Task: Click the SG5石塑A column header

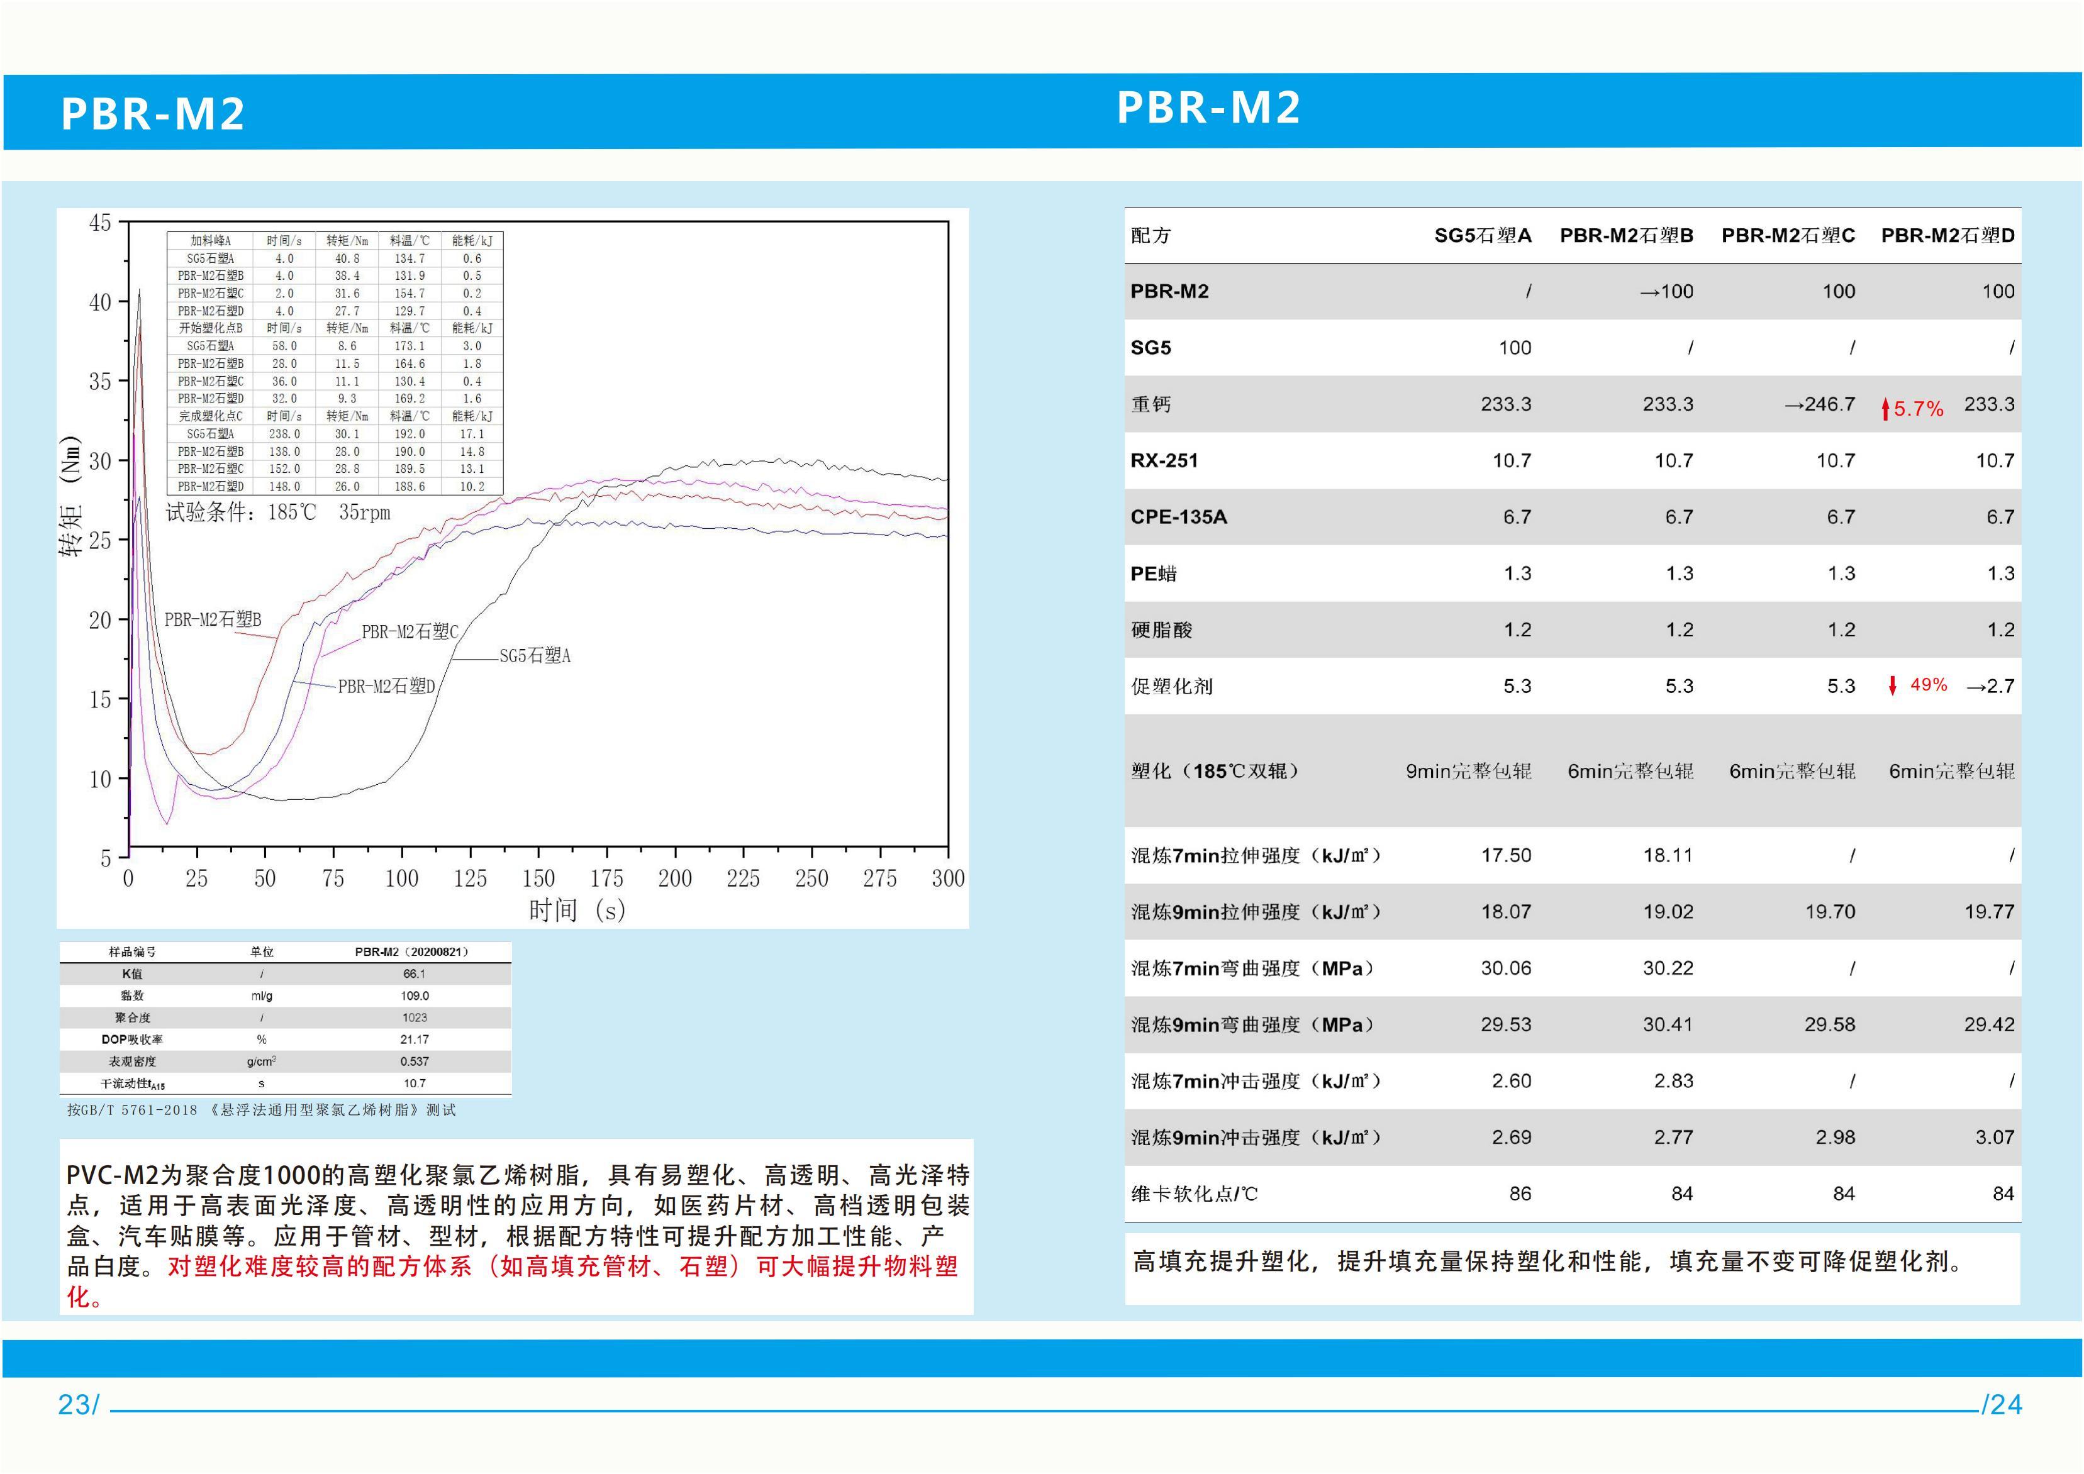Action: tap(1482, 236)
